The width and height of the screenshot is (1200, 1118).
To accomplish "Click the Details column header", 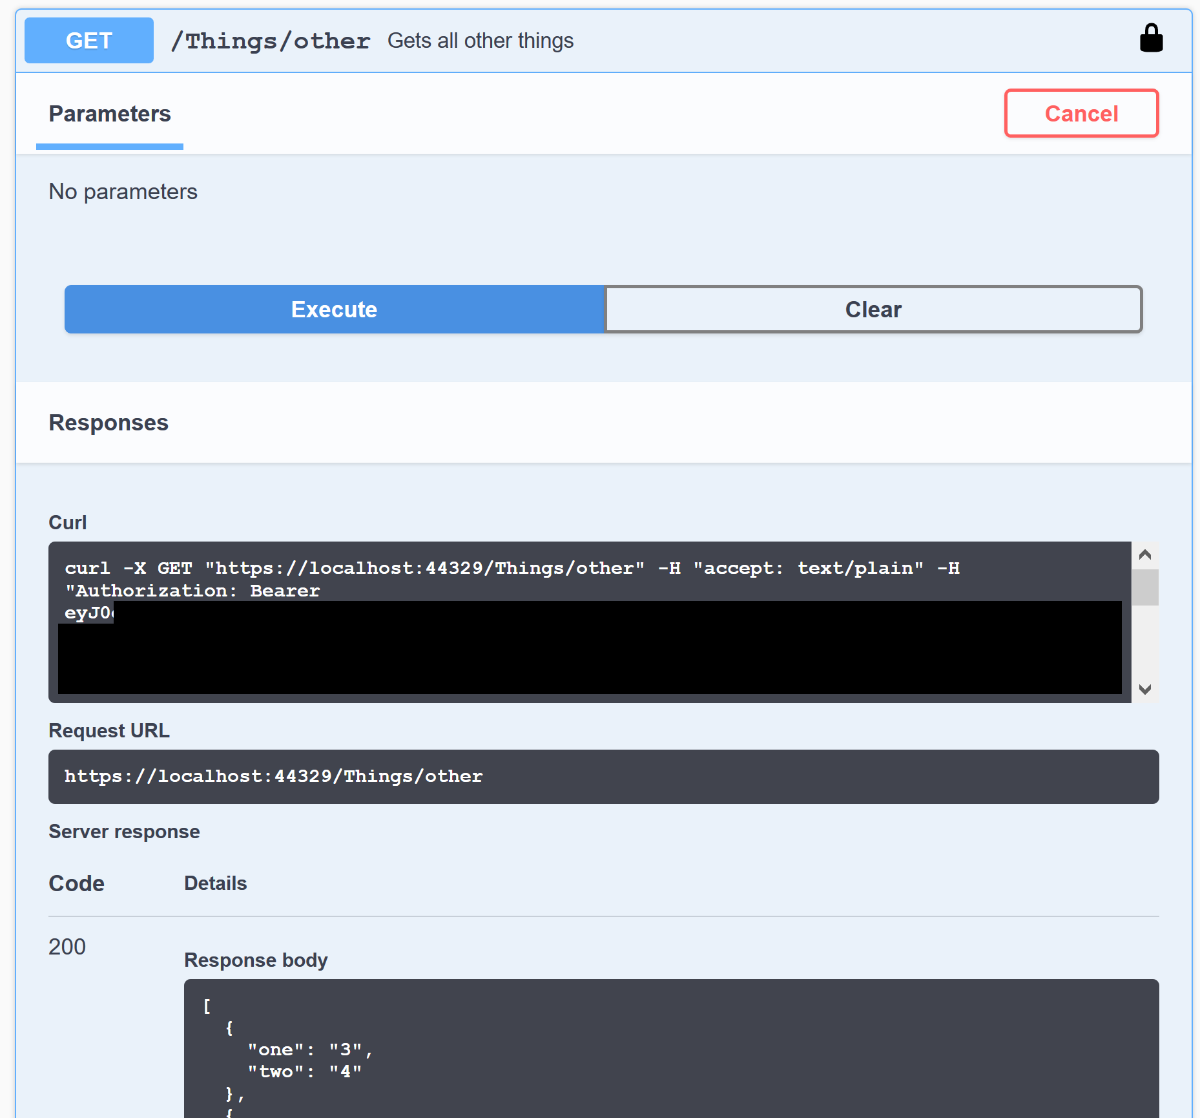I will click(x=215, y=883).
